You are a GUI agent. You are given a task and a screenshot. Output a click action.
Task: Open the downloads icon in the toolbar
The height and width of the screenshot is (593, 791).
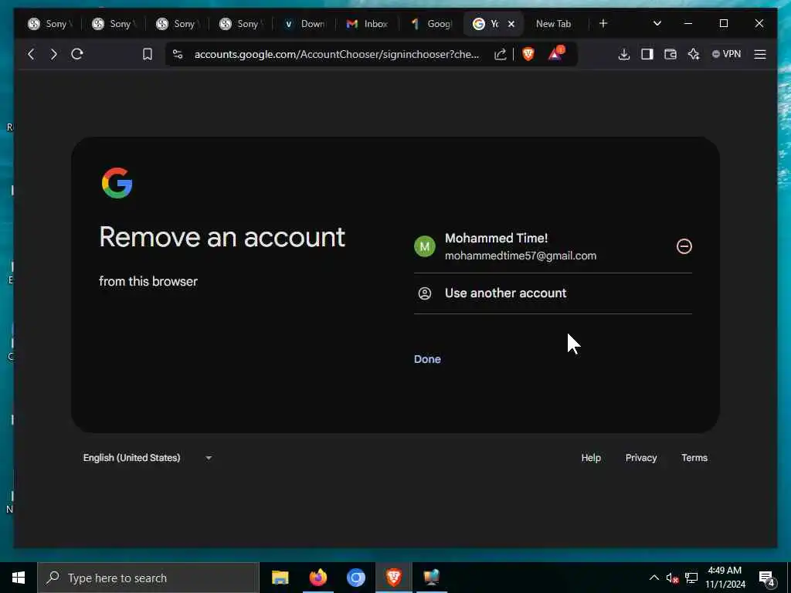click(624, 54)
